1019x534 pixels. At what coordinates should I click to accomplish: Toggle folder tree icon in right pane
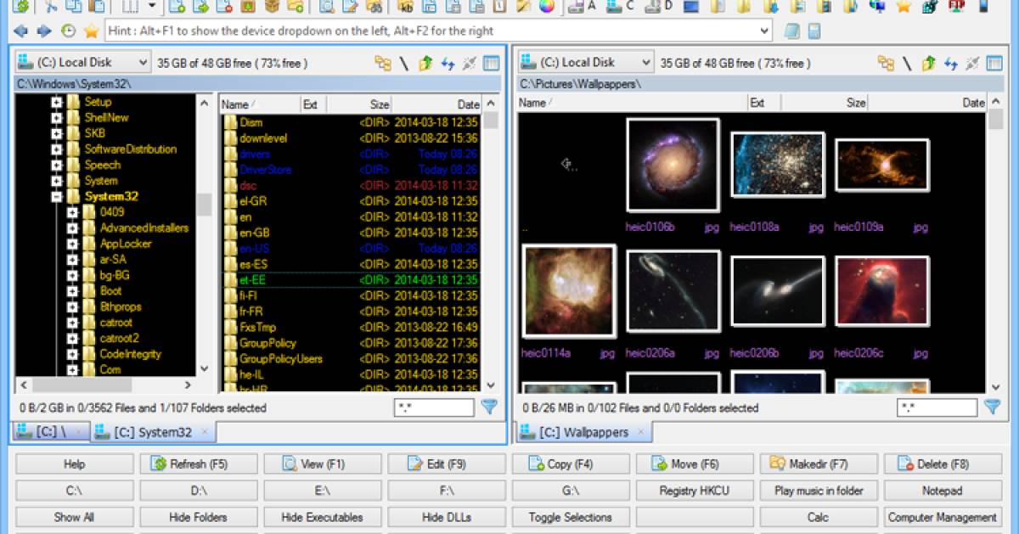[x=887, y=63]
